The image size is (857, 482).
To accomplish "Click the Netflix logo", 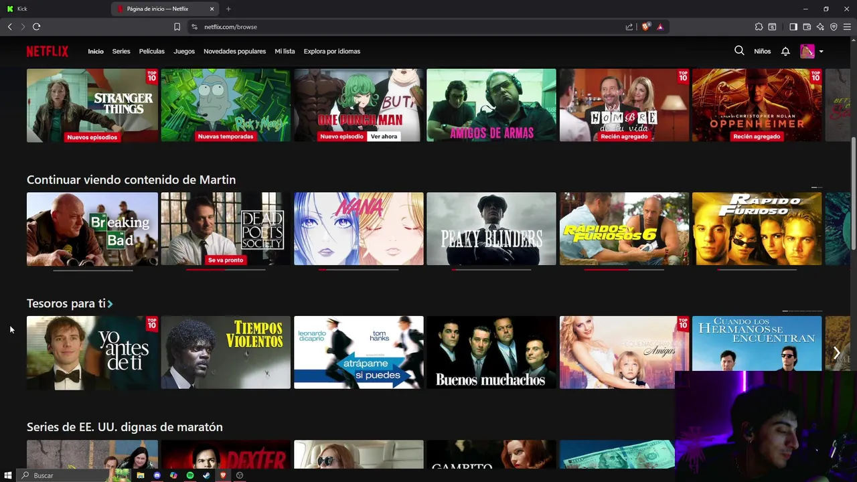I will coord(48,52).
